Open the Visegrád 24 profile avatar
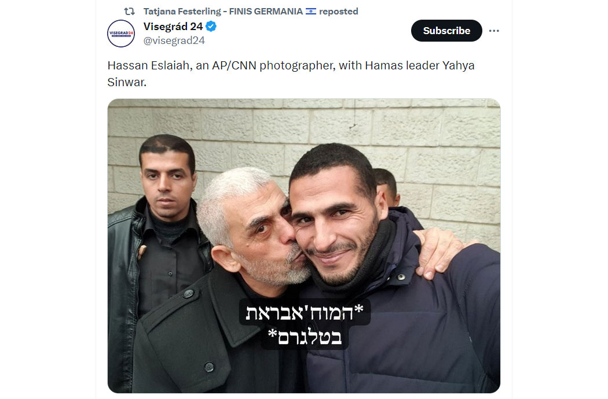The image size is (608, 399). 121,34
